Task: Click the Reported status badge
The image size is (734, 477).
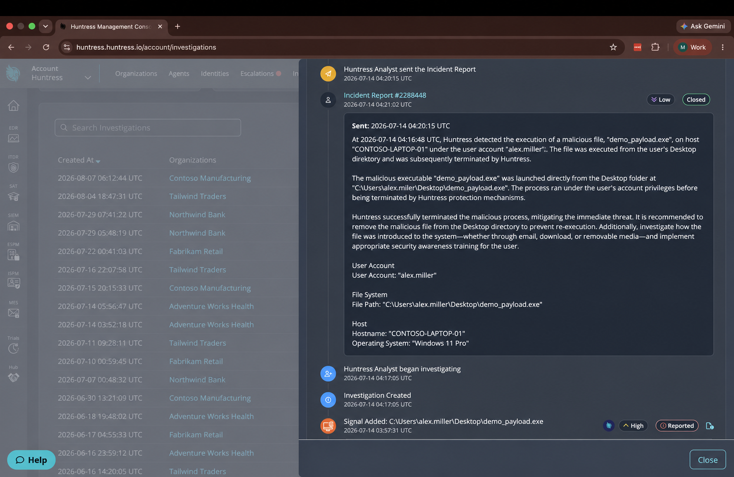Action: (x=677, y=426)
